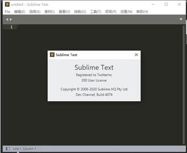The height and width of the screenshot is (153, 187).
Task: Click the right tab scroll arrow
Action: 11,20
